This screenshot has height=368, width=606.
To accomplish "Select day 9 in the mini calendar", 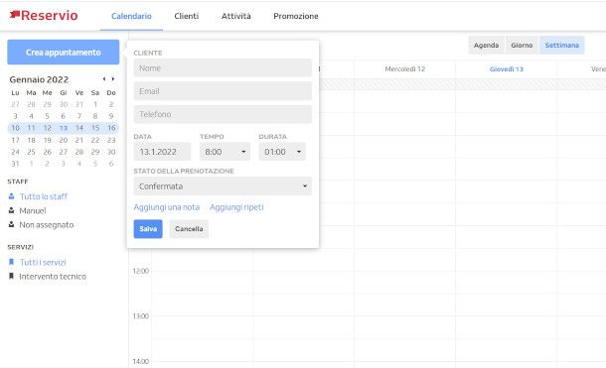I will pos(111,116).
